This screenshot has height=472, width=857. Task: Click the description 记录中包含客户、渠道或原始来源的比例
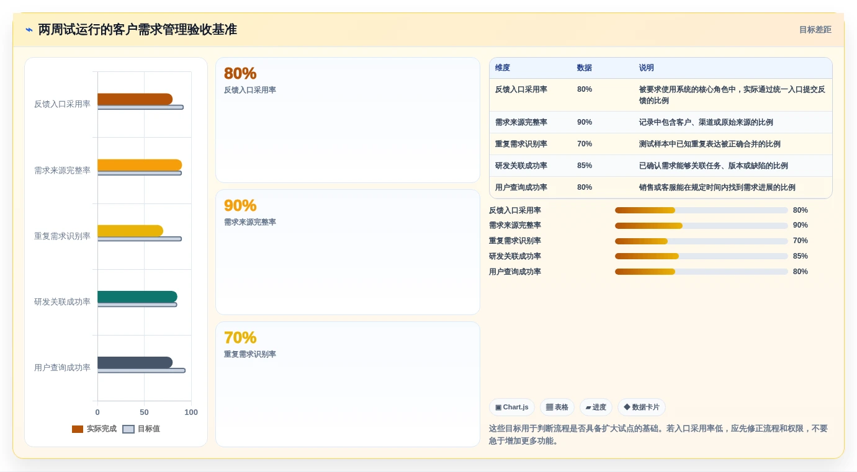click(x=706, y=122)
